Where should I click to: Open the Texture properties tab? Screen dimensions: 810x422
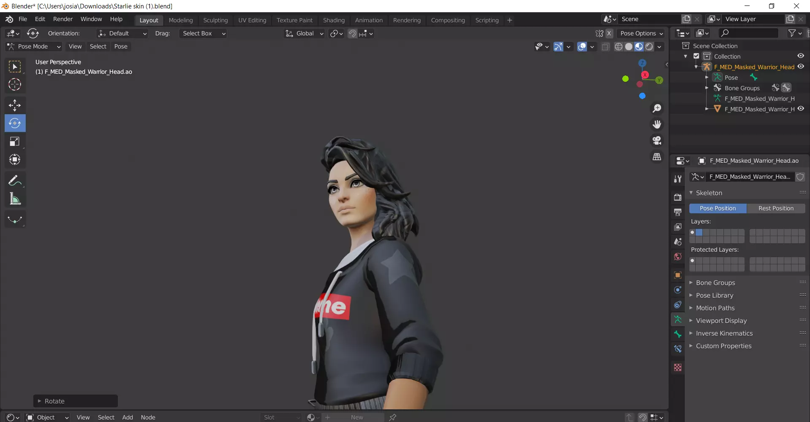click(678, 368)
